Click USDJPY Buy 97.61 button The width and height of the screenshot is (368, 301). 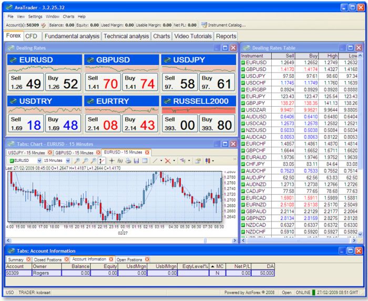point(217,82)
